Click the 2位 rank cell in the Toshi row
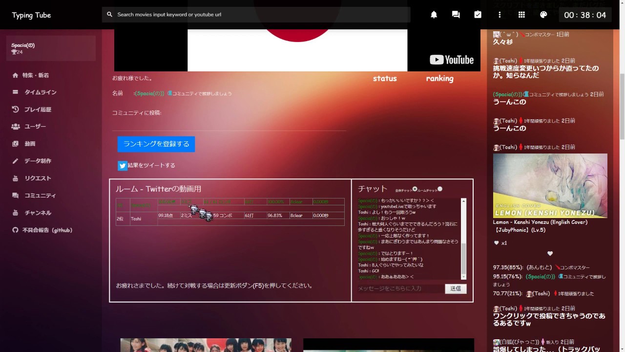Viewport: 625px width, 352px height. [x=123, y=219]
